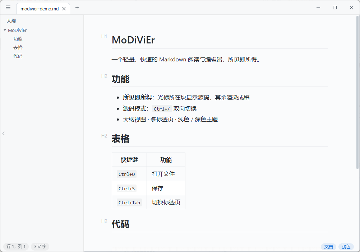The height and width of the screenshot is (252, 360).
Task: Click the 所见即所得 bullet item
Action: (x=186, y=97)
